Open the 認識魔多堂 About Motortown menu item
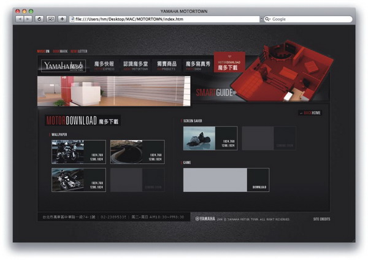Image resolution: width=368 pixels, height=260 pixels. (136, 66)
